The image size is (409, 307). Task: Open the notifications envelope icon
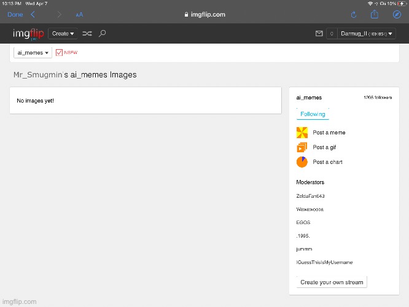[319, 34]
